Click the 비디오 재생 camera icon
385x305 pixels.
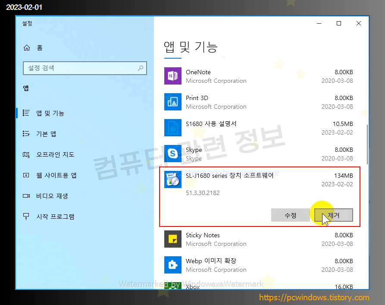click(x=26, y=196)
